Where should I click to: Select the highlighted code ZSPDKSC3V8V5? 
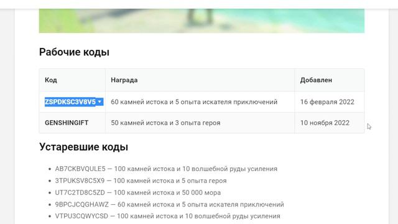70,102
